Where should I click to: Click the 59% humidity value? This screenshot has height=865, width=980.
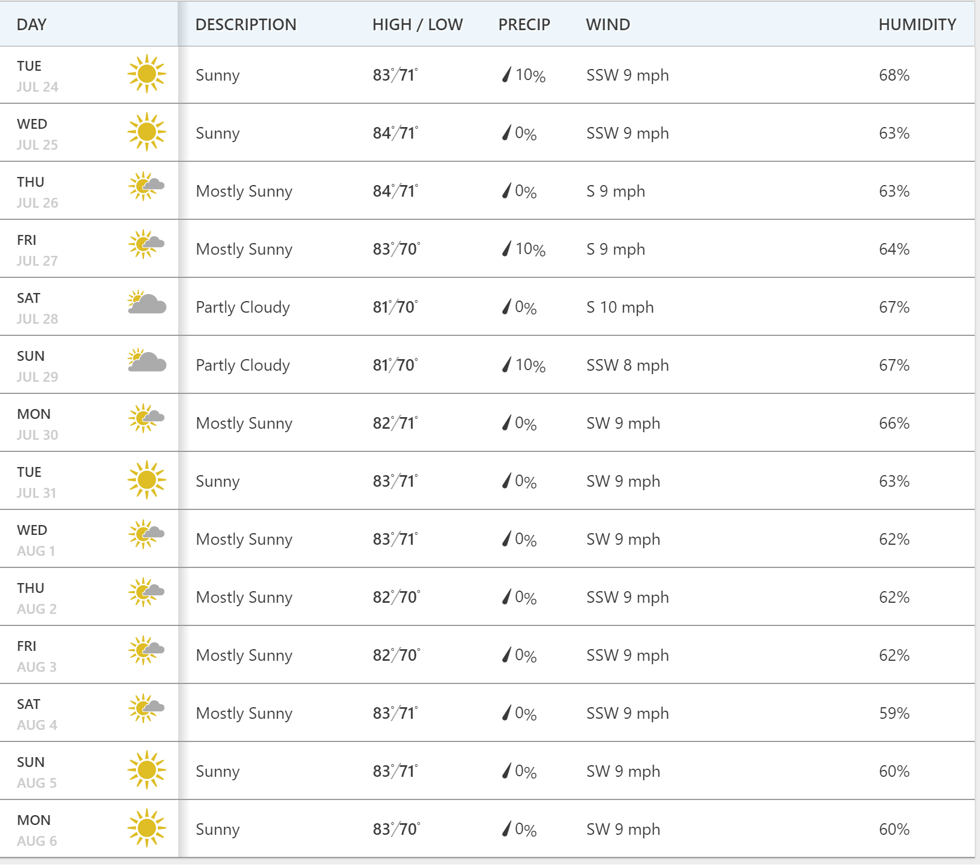point(894,713)
